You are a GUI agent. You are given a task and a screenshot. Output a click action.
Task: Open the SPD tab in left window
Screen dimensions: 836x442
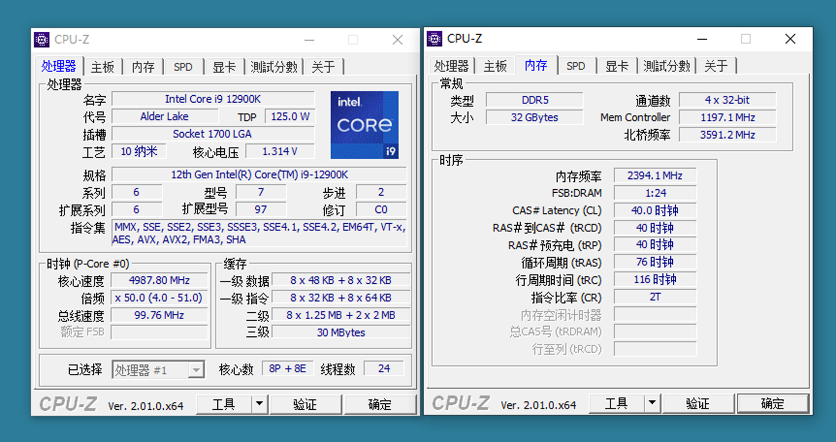[183, 67]
